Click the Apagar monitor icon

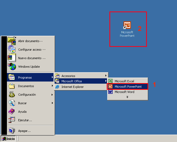(12, 131)
